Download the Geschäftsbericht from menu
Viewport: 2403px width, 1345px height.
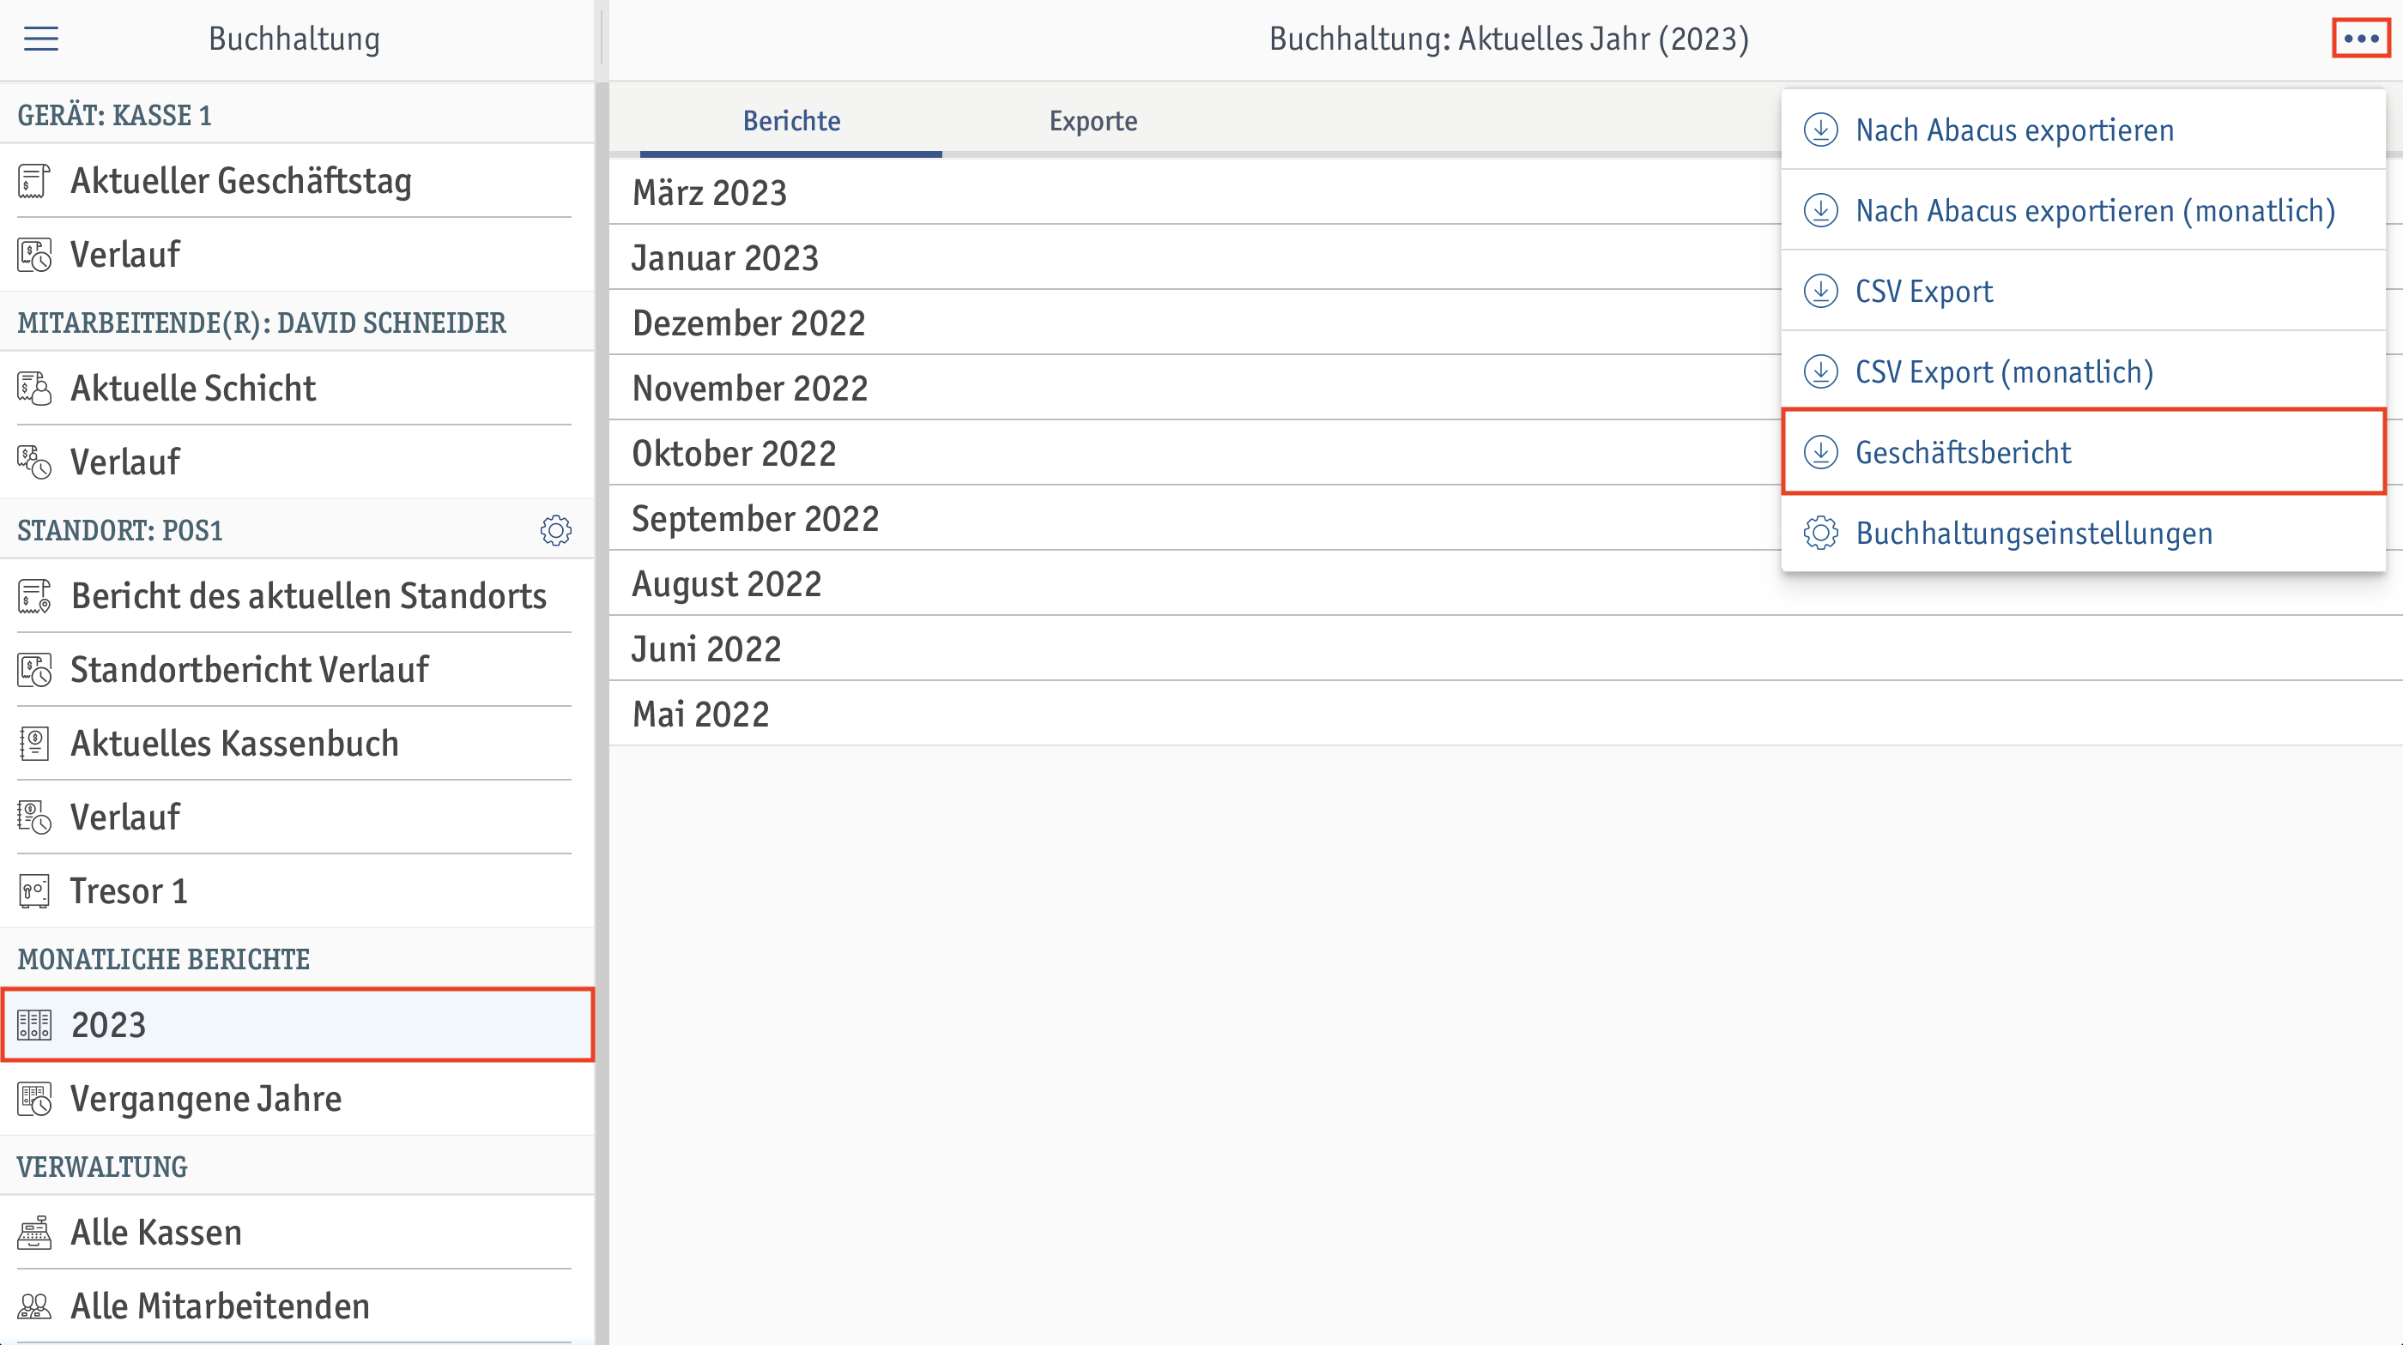pyautogui.click(x=2084, y=452)
